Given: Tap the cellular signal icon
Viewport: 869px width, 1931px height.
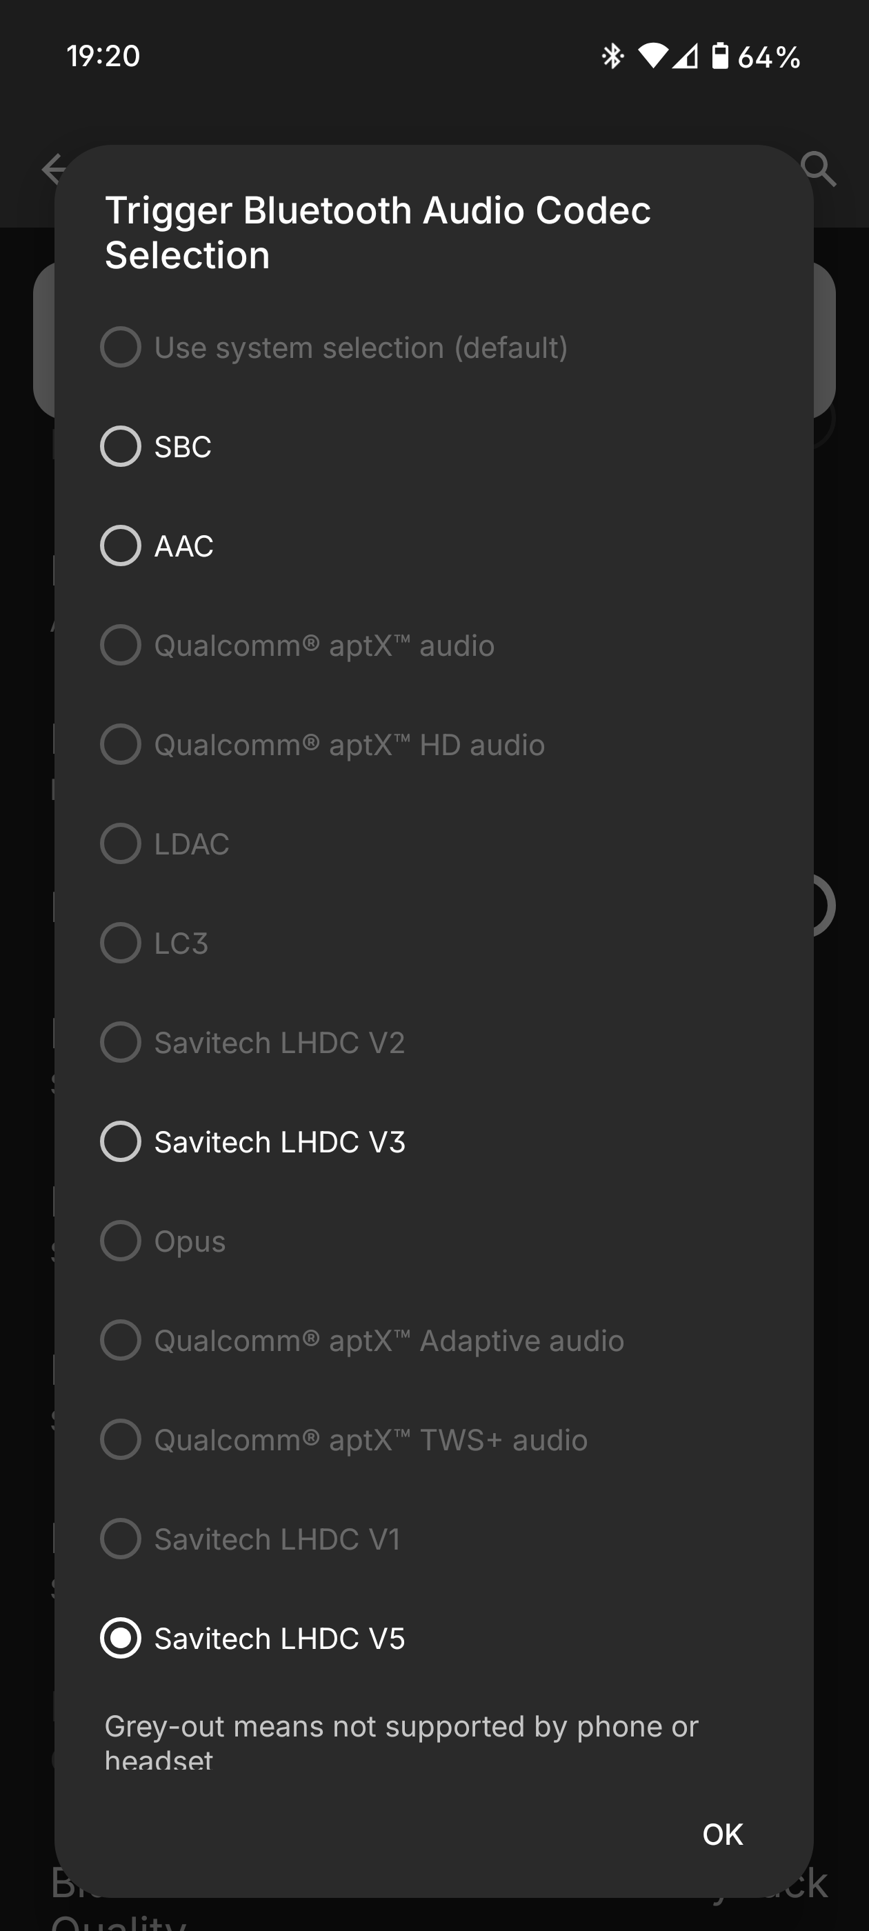Looking at the screenshot, I should click(x=686, y=57).
